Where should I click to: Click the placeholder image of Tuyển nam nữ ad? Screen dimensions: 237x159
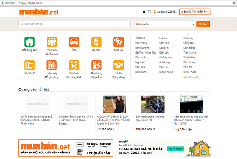37,104
